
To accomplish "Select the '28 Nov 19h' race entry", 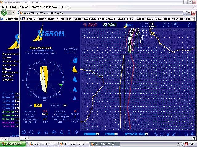I will (10, 115).
